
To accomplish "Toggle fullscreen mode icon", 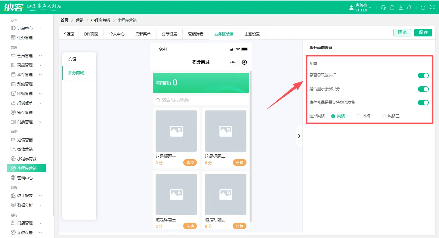I will [432, 8].
